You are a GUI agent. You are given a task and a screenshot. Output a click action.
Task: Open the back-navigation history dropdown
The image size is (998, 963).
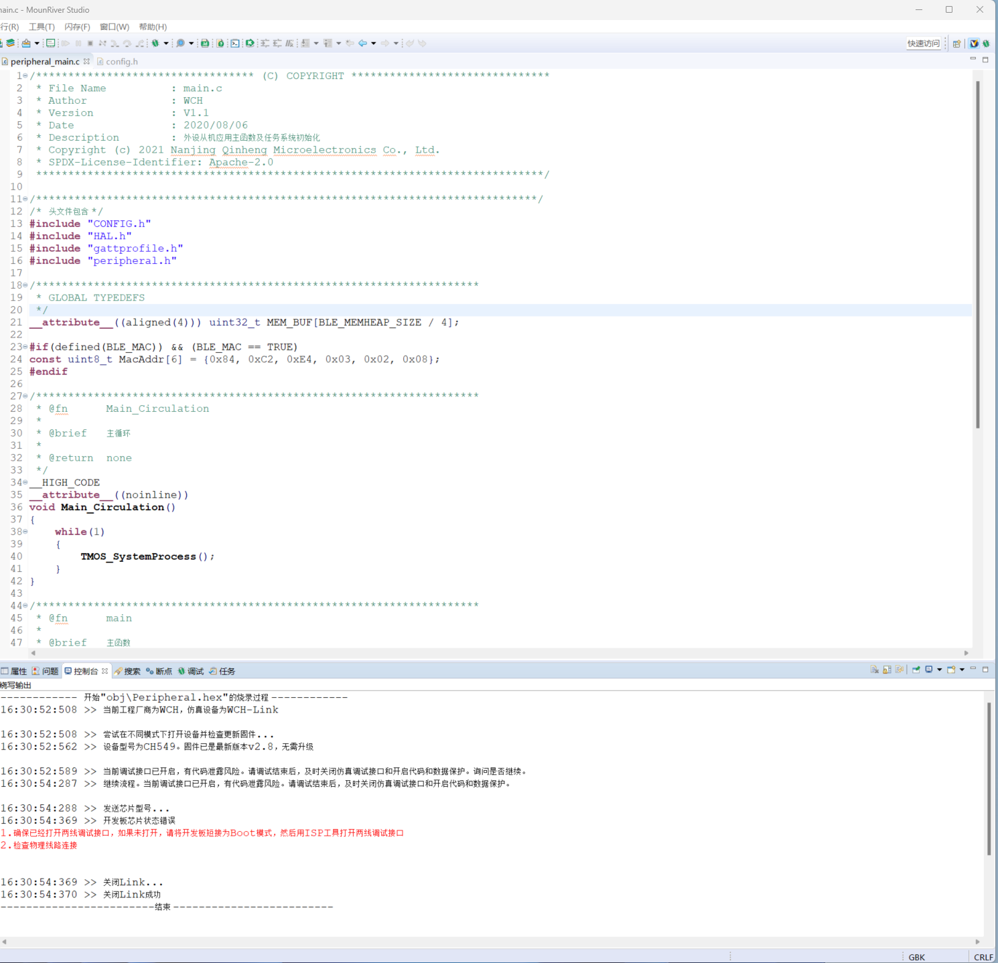point(373,44)
